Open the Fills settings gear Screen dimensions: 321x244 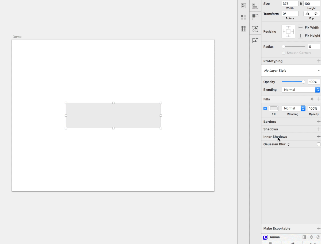[312, 99]
